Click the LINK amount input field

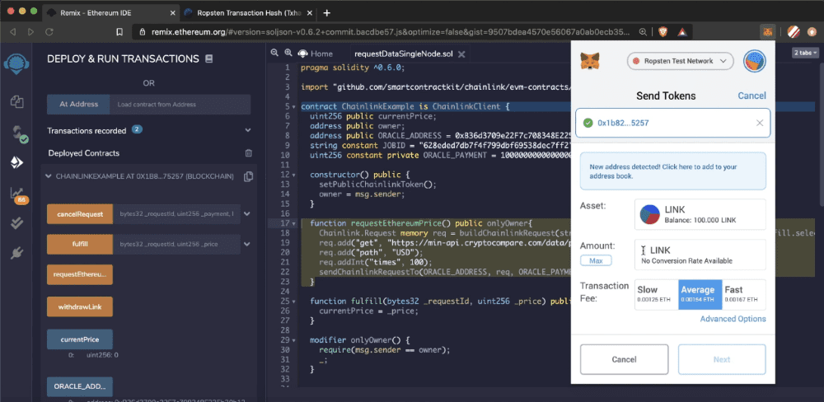tap(700, 255)
